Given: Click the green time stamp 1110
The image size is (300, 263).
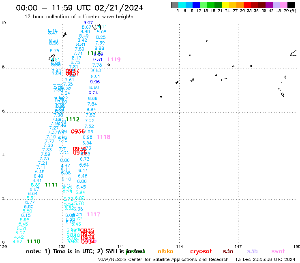Looking at the screenshot, I should tap(34, 242).
